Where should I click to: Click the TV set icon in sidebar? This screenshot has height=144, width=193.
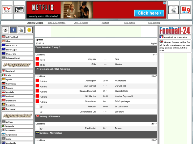pyautogui.click(x=21, y=30)
